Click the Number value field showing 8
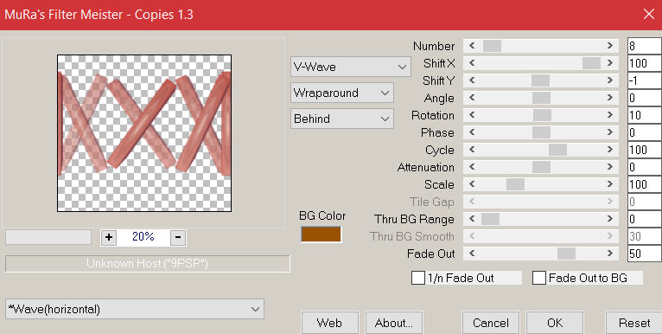The height and width of the screenshot is (334, 662). [644, 46]
